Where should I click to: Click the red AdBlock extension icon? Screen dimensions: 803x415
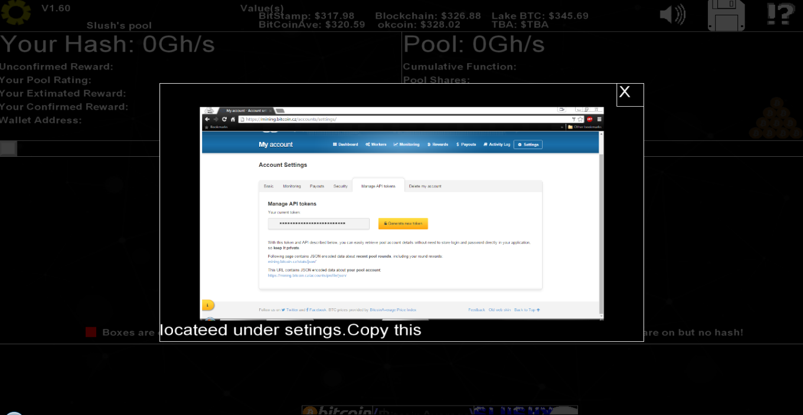(x=590, y=119)
